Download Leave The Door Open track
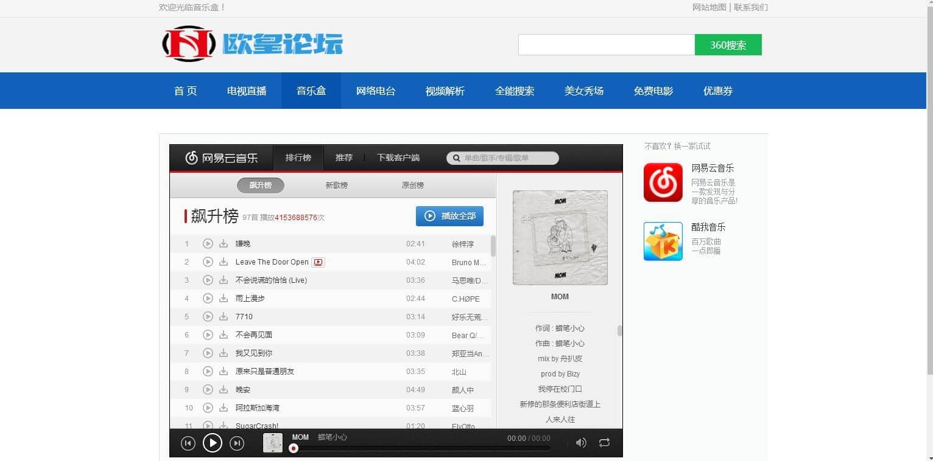This screenshot has height=461, width=933. 224,262
